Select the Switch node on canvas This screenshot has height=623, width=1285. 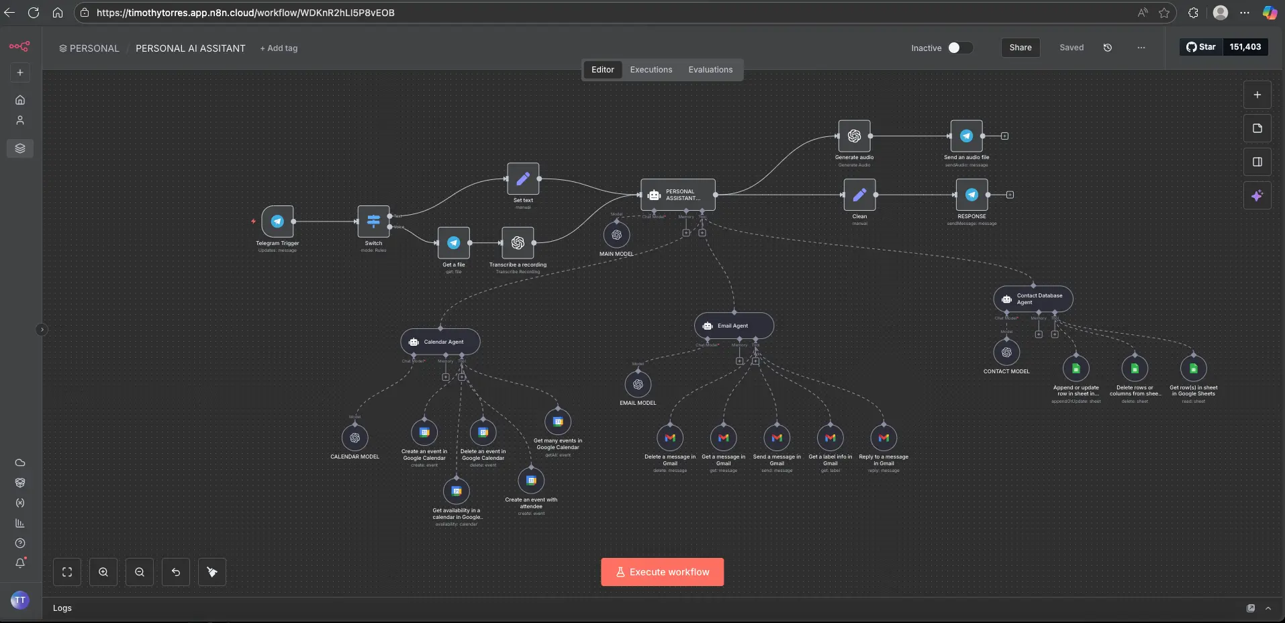pos(373,222)
